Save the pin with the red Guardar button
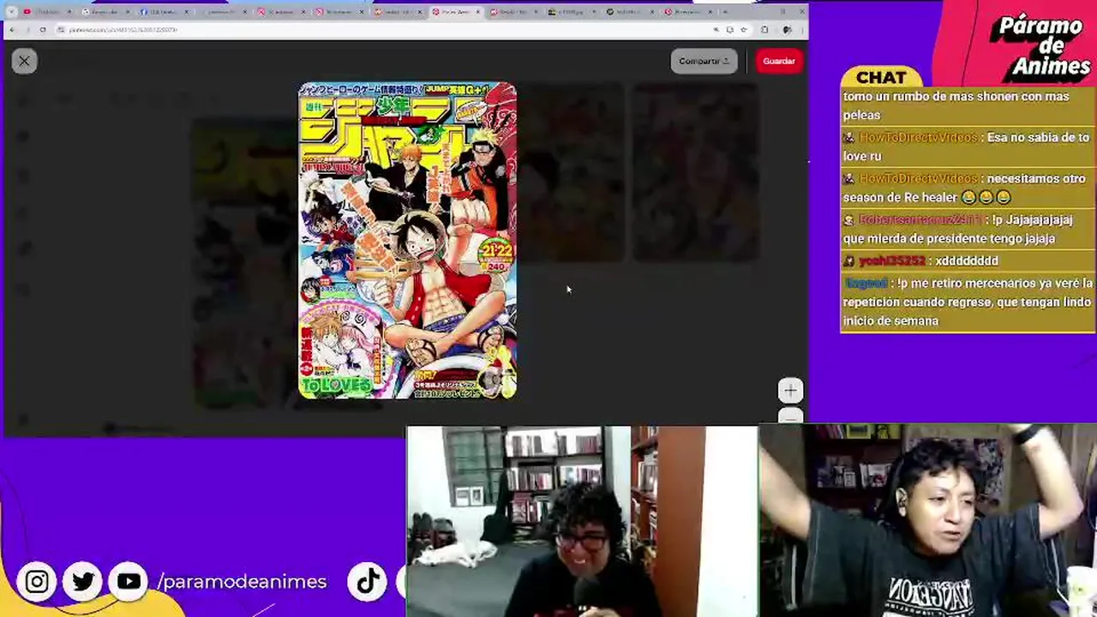1097x617 pixels. click(779, 61)
